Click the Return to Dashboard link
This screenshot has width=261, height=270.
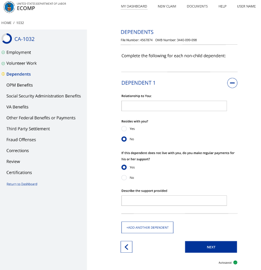(22, 184)
